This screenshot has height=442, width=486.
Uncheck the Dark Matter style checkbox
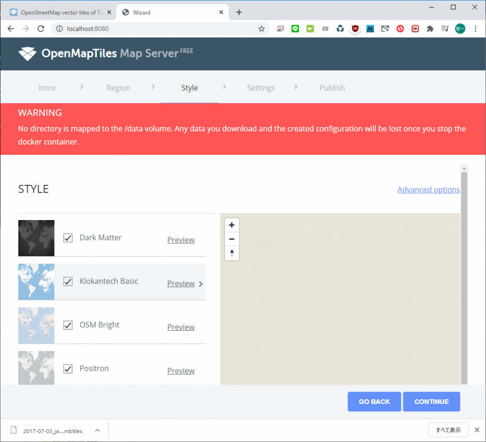tap(68, 238)
